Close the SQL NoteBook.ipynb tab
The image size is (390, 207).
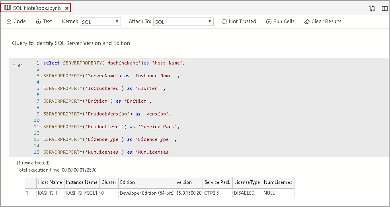click(x=67, y=8)
